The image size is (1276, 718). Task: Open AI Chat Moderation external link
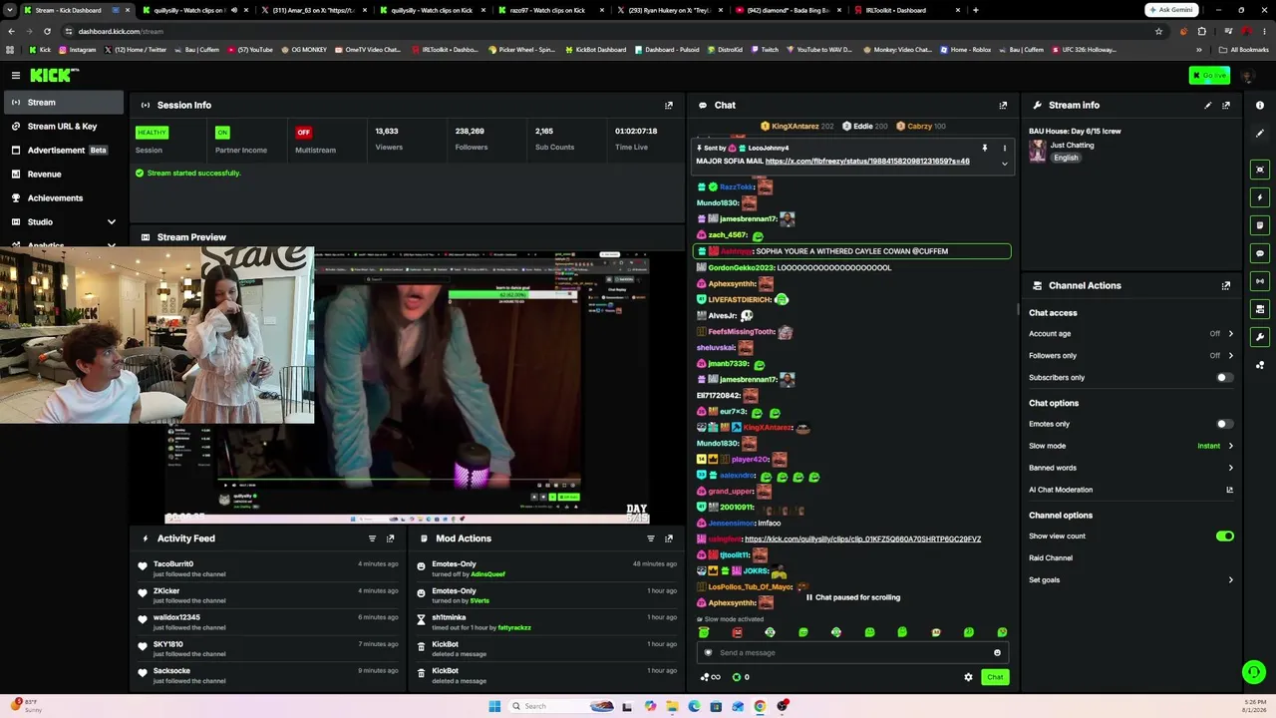(1229, 490)
